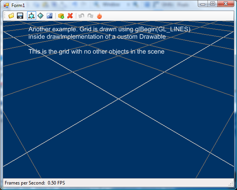Toggle the highlighted node manipulator tool
Screen dimensions: 237x190
click(x=31, y=16)
